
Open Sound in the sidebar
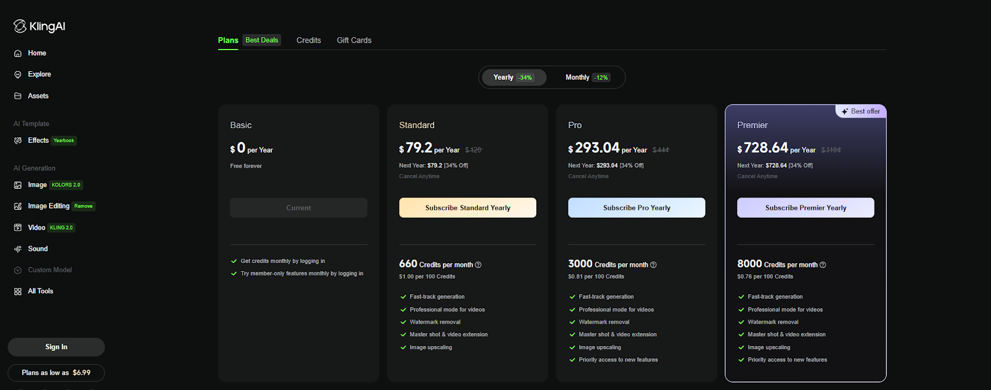tap(38, 249)
